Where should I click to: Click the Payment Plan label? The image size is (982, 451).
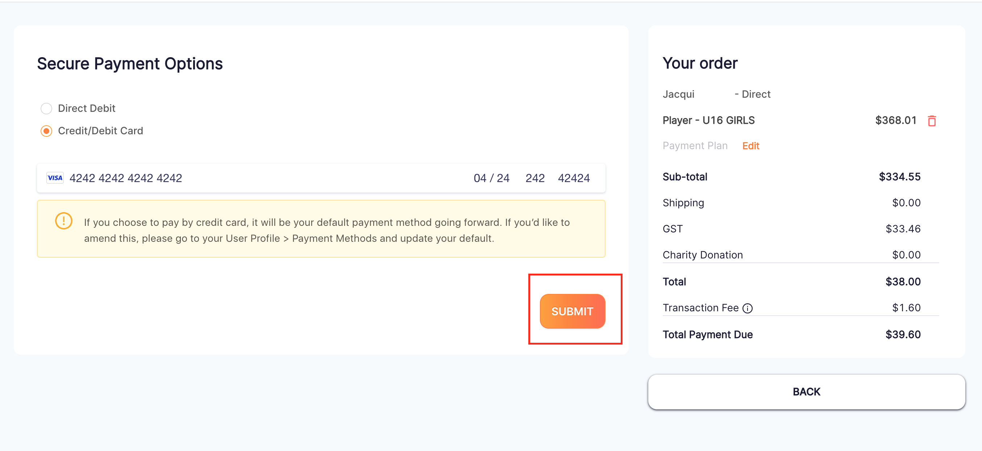point(695,146)
